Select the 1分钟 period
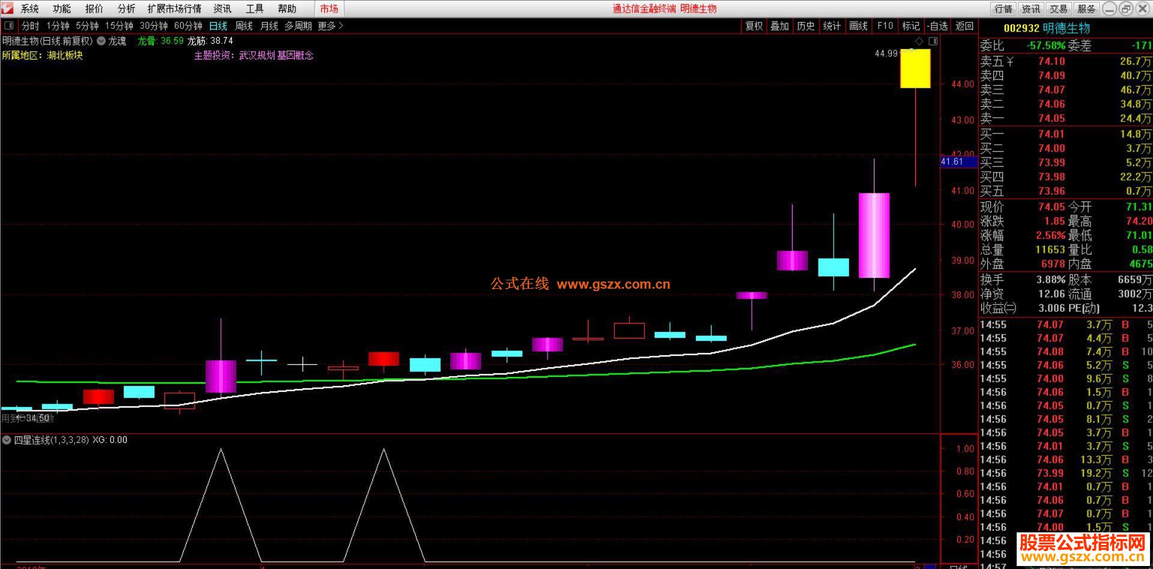Viewport: 1153px width, 569px height. [58, 26]
